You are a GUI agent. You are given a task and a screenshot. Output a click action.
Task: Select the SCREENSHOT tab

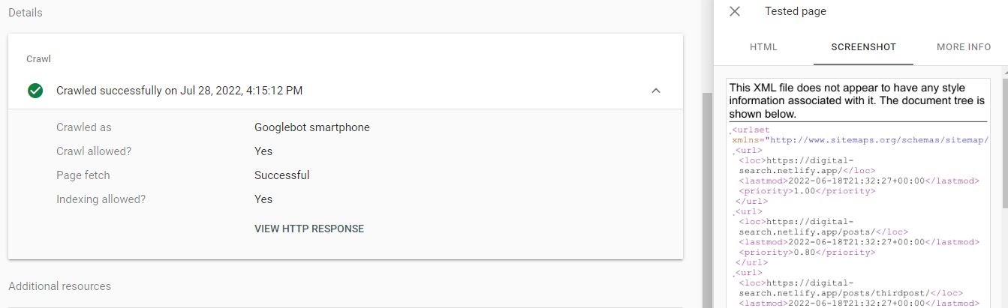point(863,46)
